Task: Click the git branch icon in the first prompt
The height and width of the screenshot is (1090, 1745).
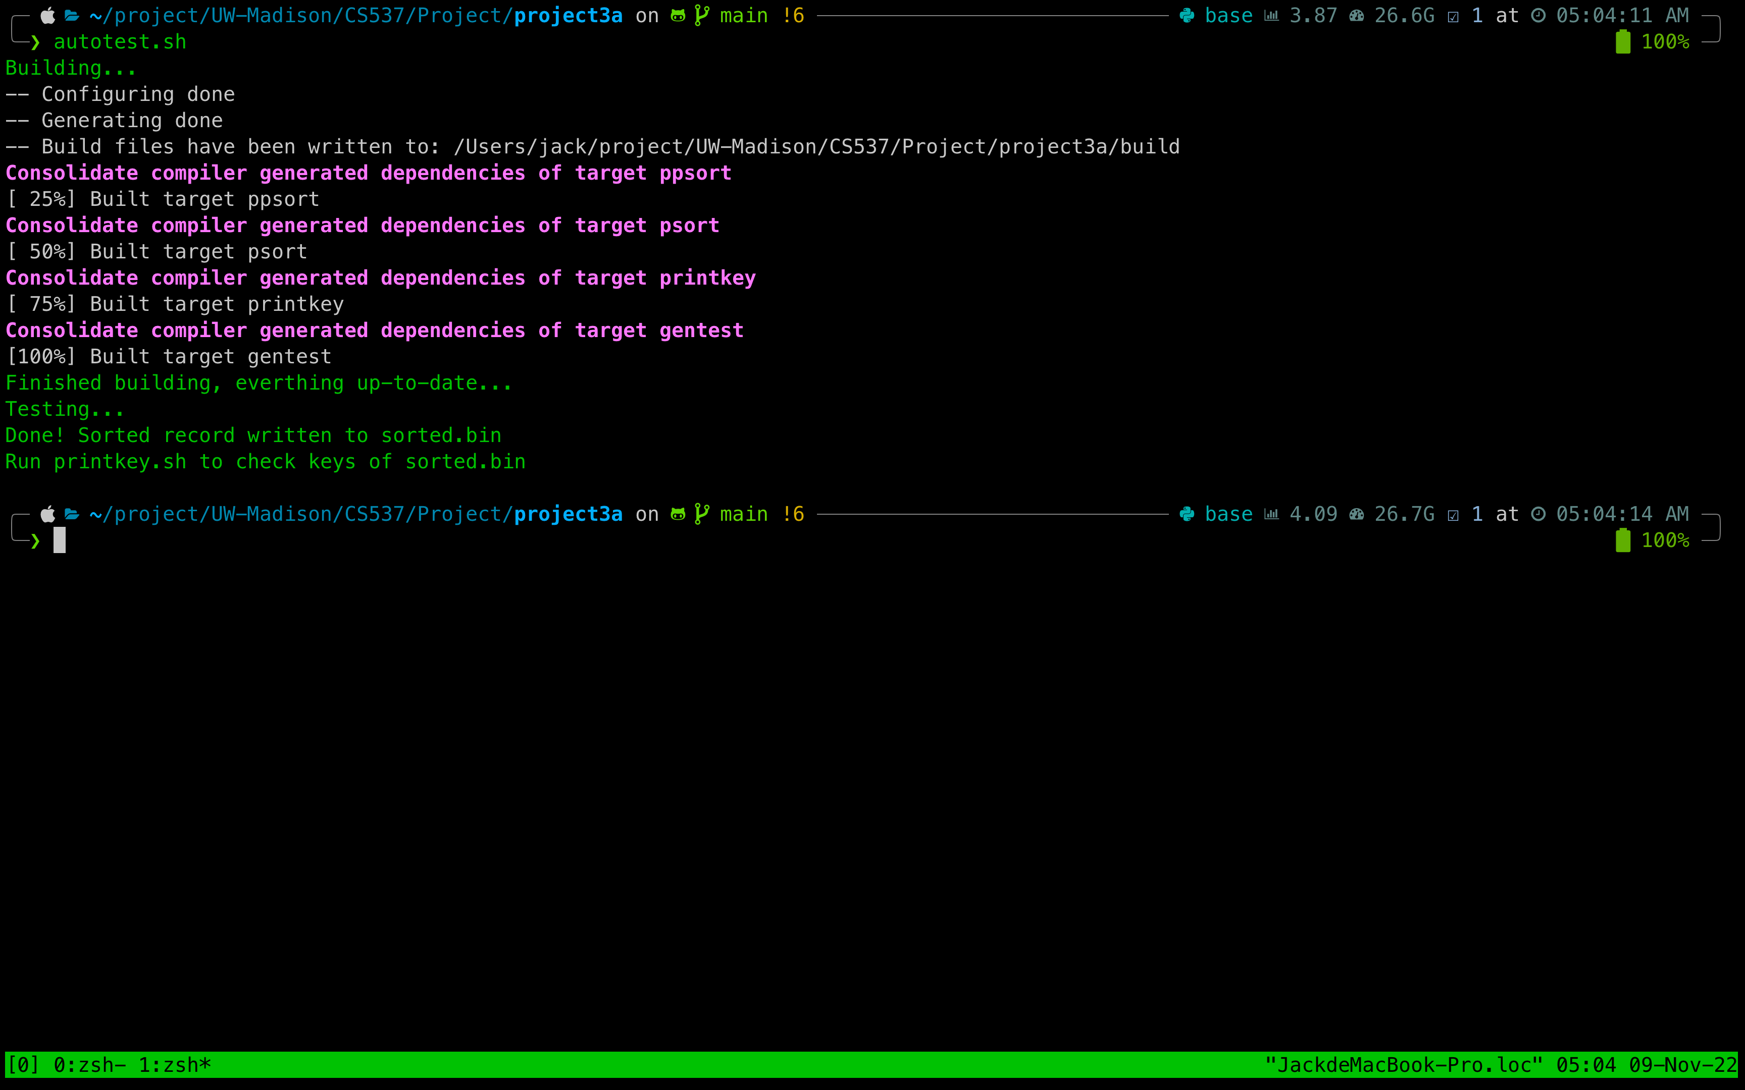Action: click(702, 15)
